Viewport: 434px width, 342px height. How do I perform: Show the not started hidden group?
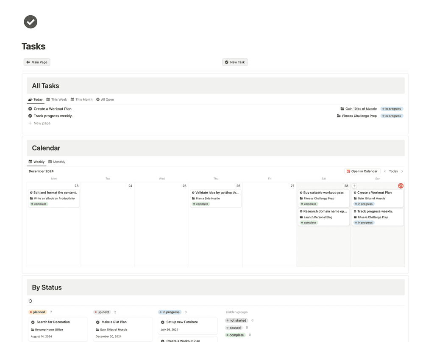[236, 320]
